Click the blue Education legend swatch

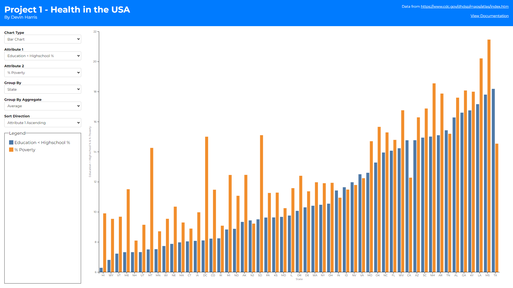click(x=11, y=143)
